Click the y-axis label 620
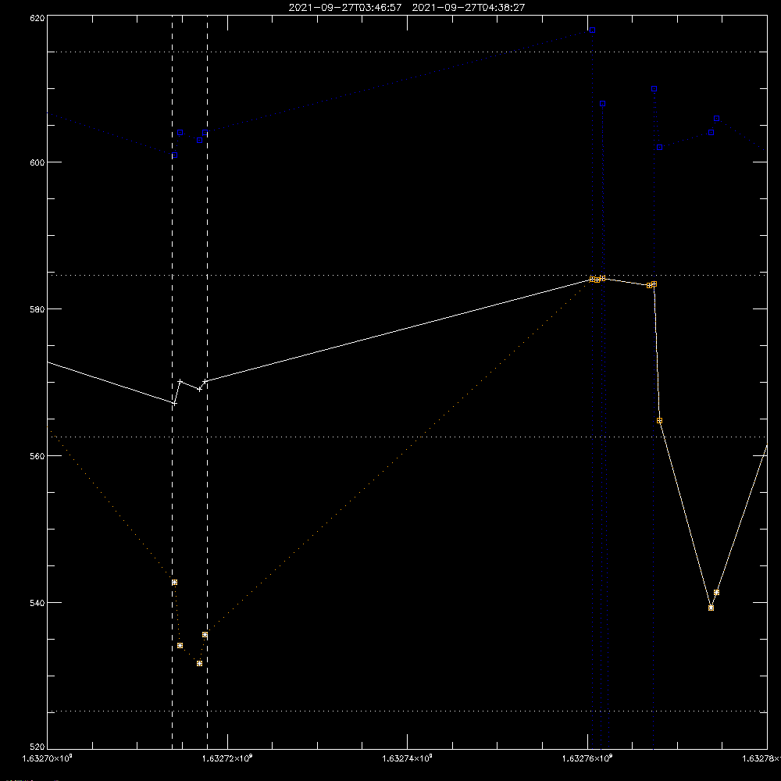 pos(37,18)
